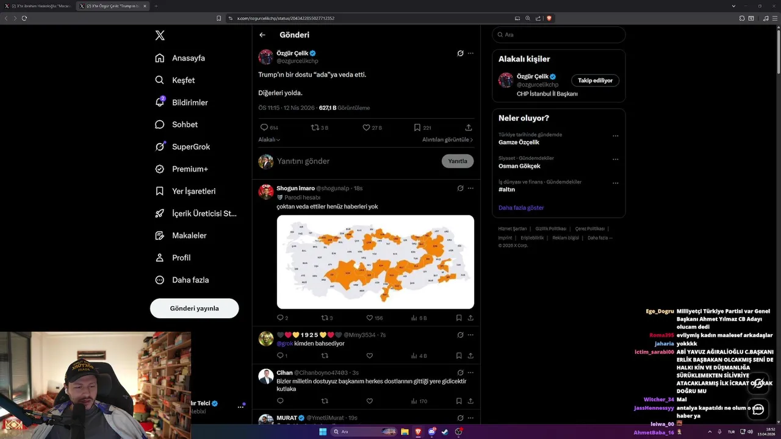The image size is (781, 439).
Task: Click the Yanıtla button
Action: [458, 161]
